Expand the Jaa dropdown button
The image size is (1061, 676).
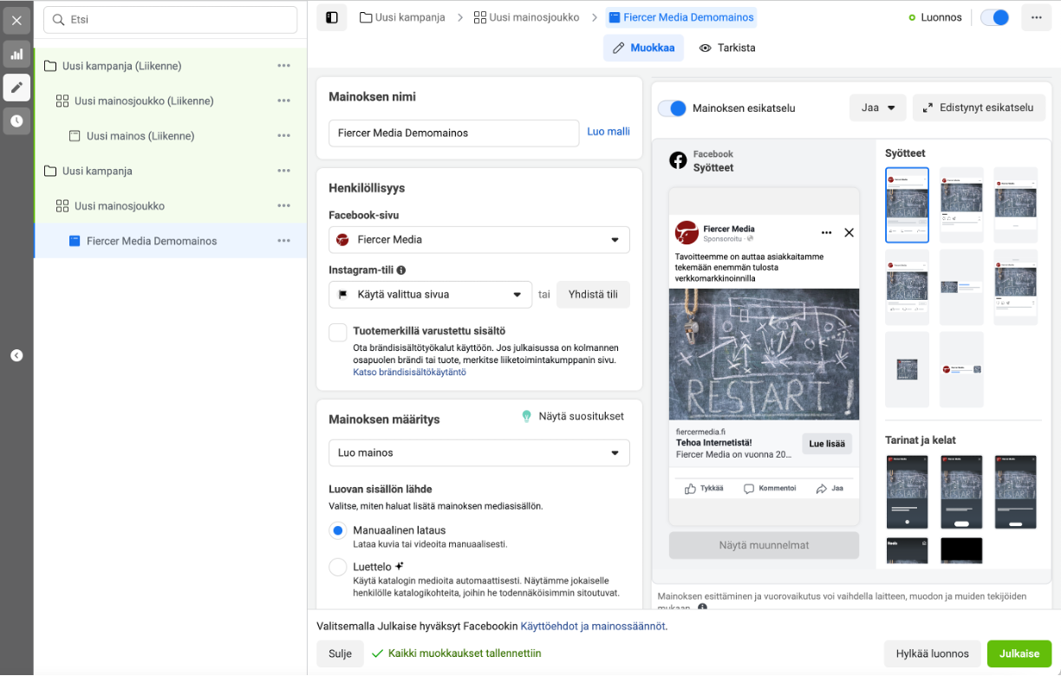coord(878,108)
